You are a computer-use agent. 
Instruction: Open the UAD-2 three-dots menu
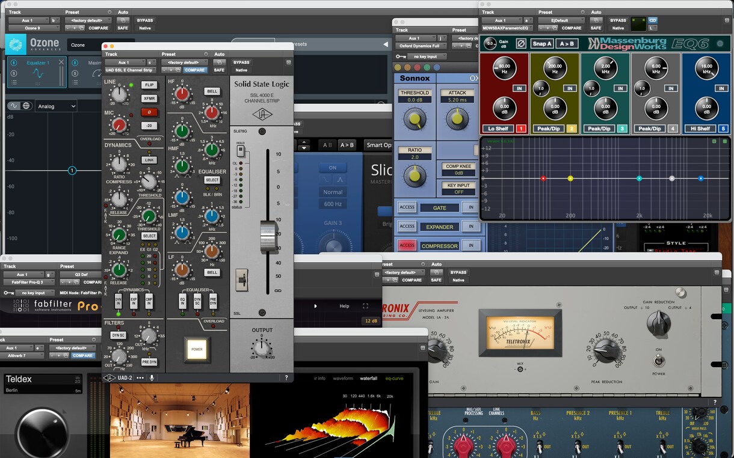pos(140,377)
